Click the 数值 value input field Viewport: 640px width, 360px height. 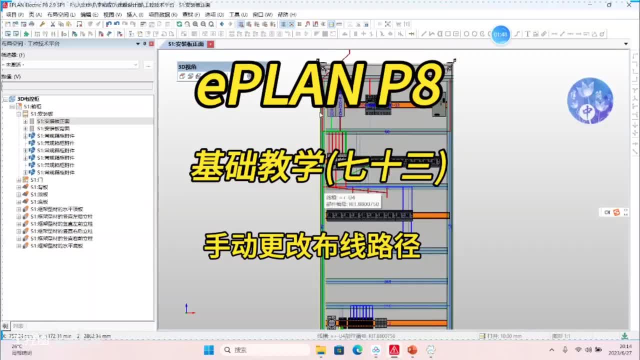click(76, 85)
